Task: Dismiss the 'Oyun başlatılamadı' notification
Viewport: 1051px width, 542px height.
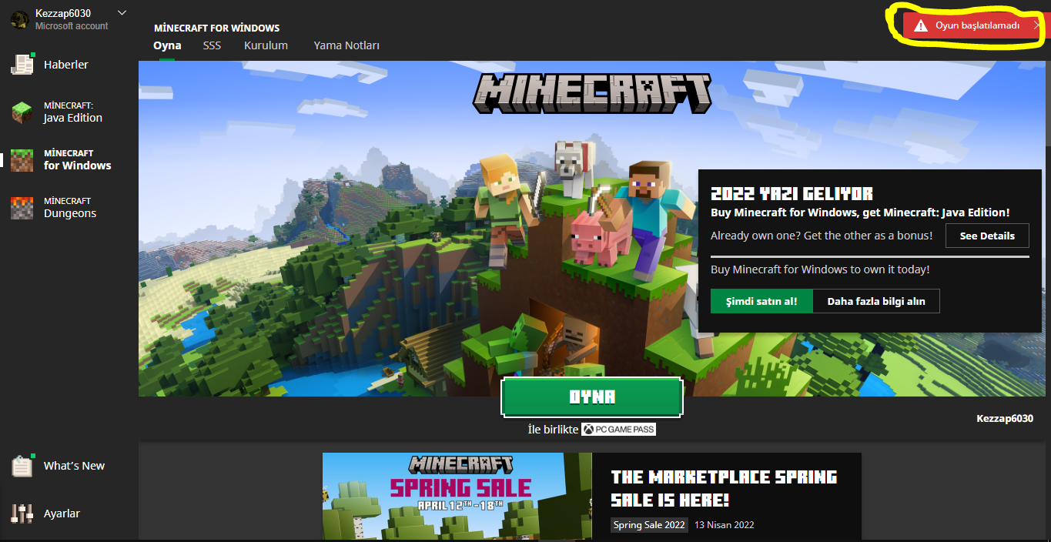Action: coord(1037,25)
